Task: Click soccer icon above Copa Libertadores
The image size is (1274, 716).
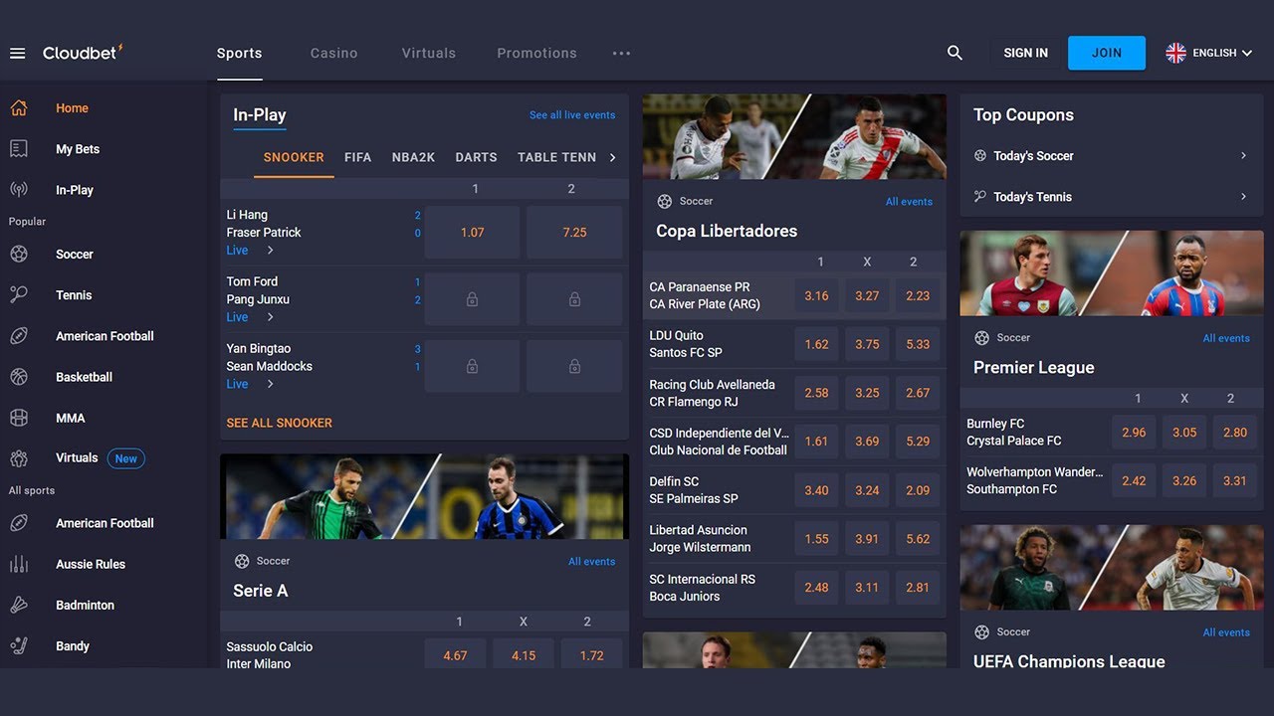Action: pos(665,201)
